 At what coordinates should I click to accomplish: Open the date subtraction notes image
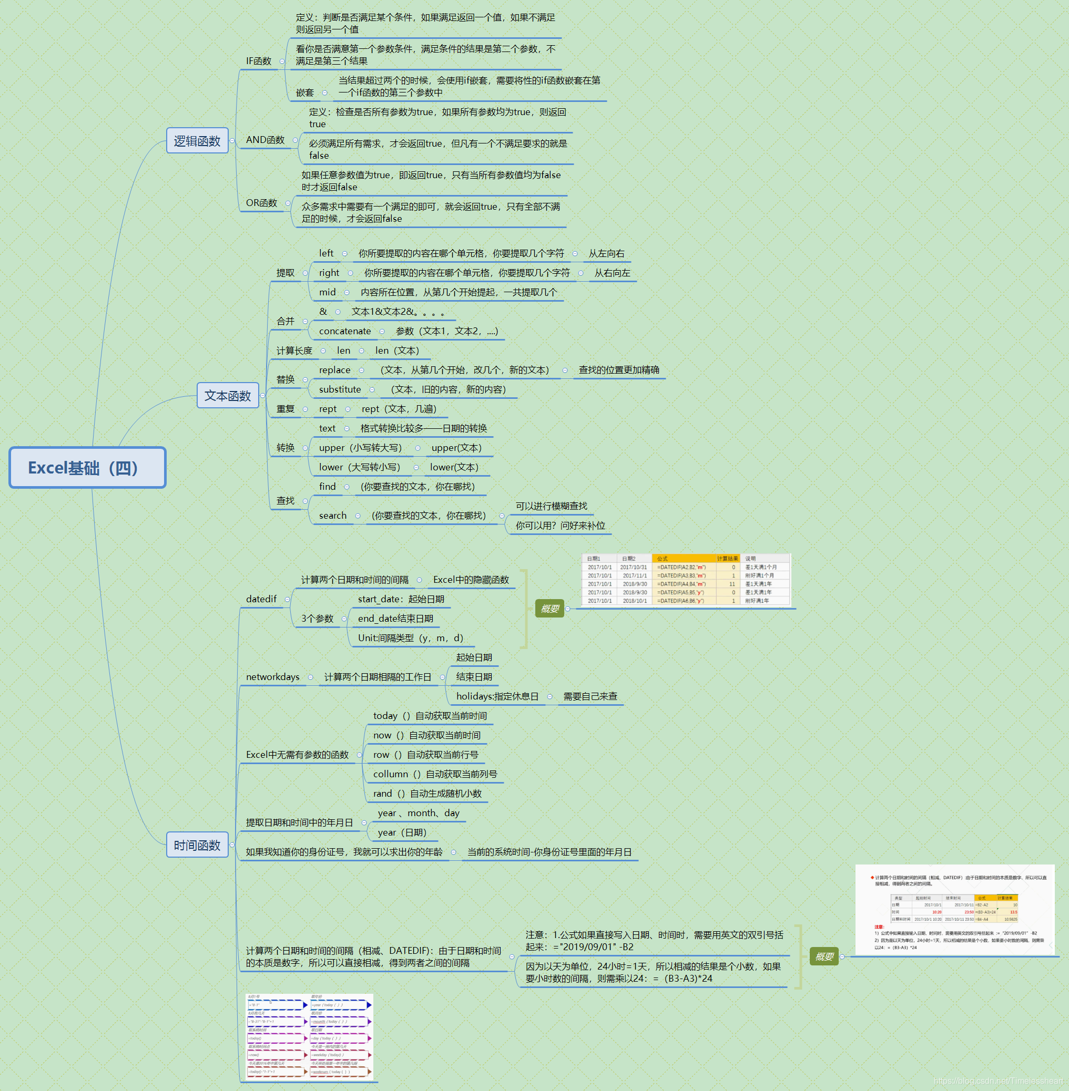[x=954, y=909]
